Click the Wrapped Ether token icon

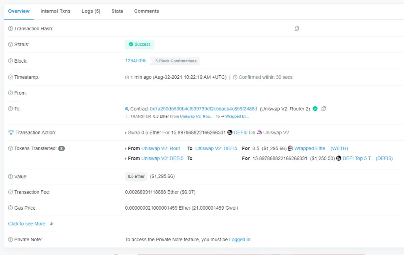(x=290, y=149)
